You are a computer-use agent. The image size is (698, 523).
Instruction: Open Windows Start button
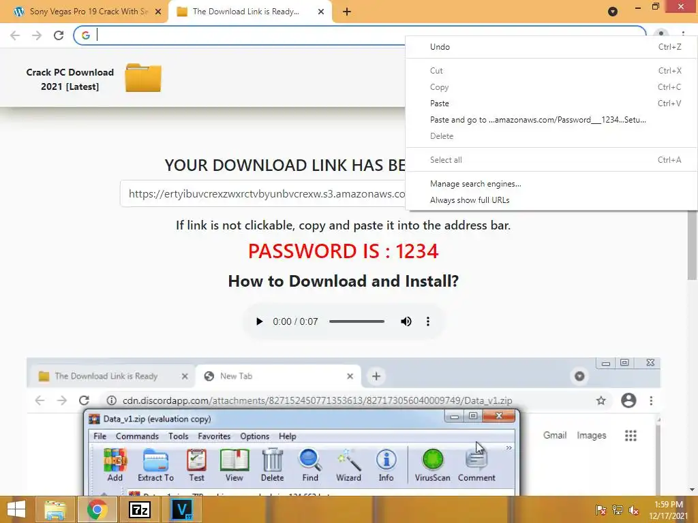point(16,509)
